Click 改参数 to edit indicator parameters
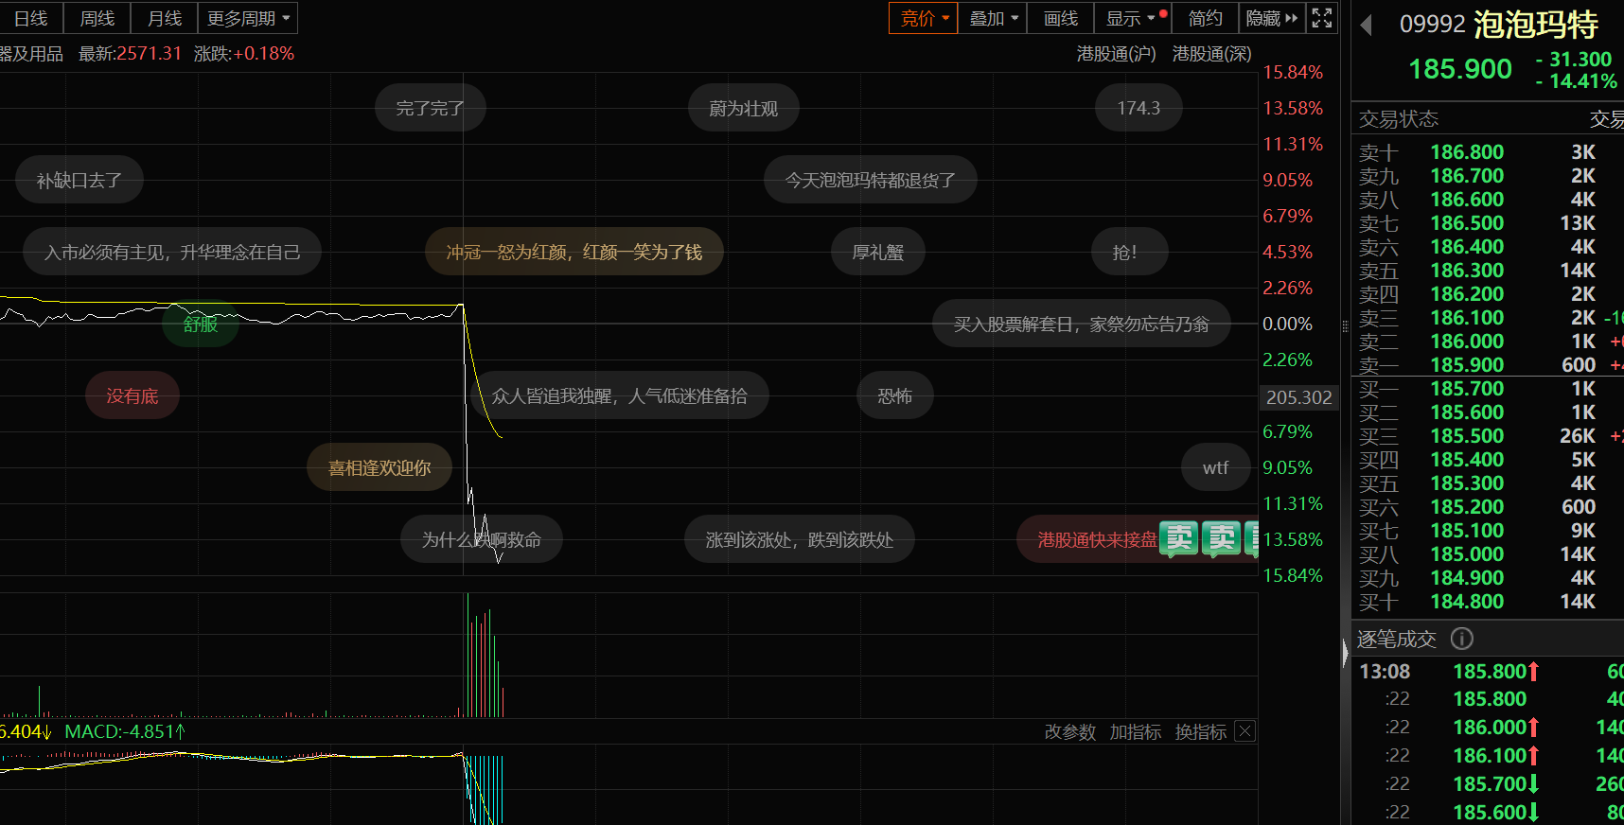 [x=1069, y=731]
